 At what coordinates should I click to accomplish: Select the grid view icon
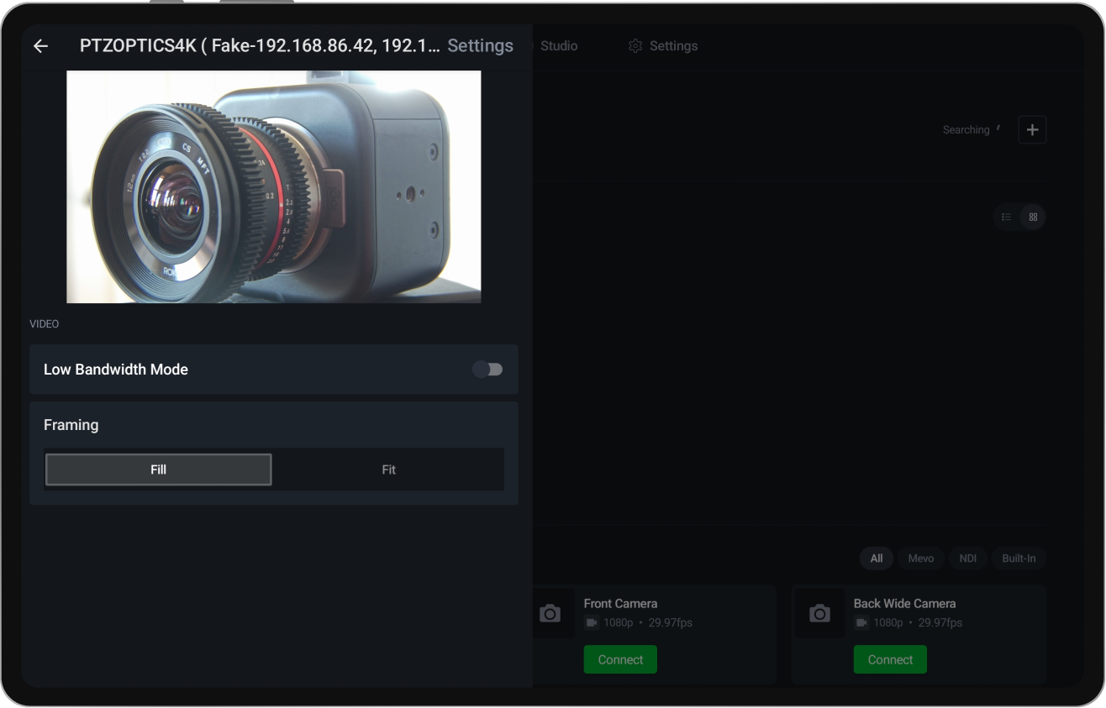[1033, 217]
